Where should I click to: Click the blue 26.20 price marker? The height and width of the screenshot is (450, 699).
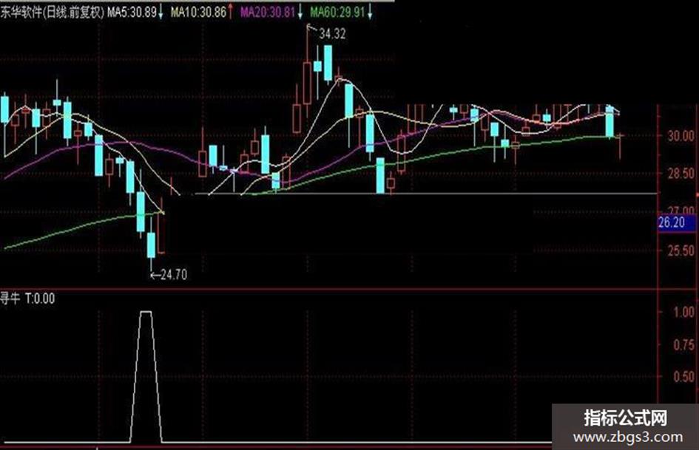click(x=677, y=222)
